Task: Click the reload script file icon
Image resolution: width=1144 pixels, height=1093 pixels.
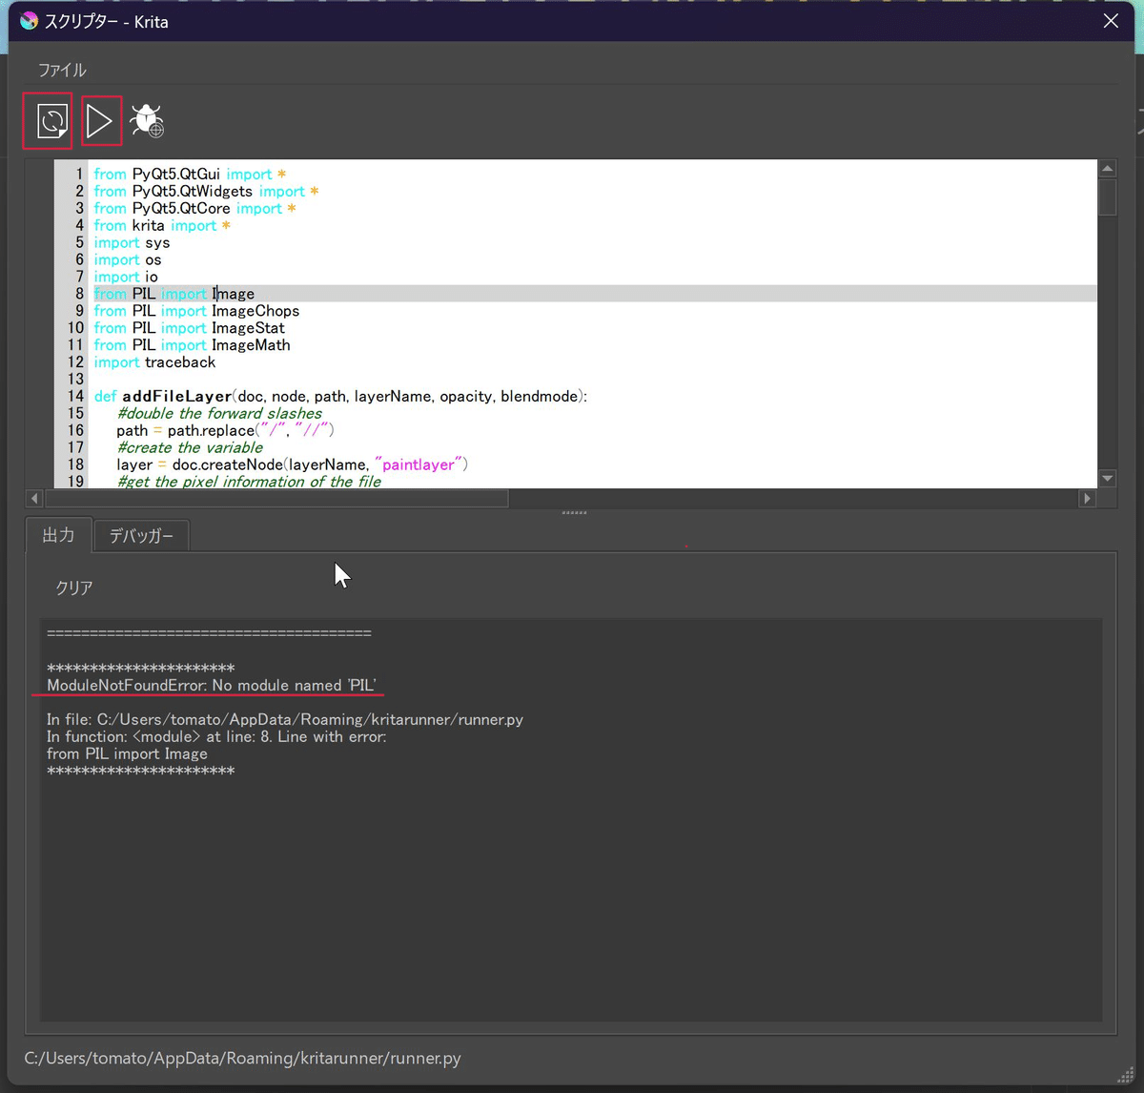Action: click(51, 121)
